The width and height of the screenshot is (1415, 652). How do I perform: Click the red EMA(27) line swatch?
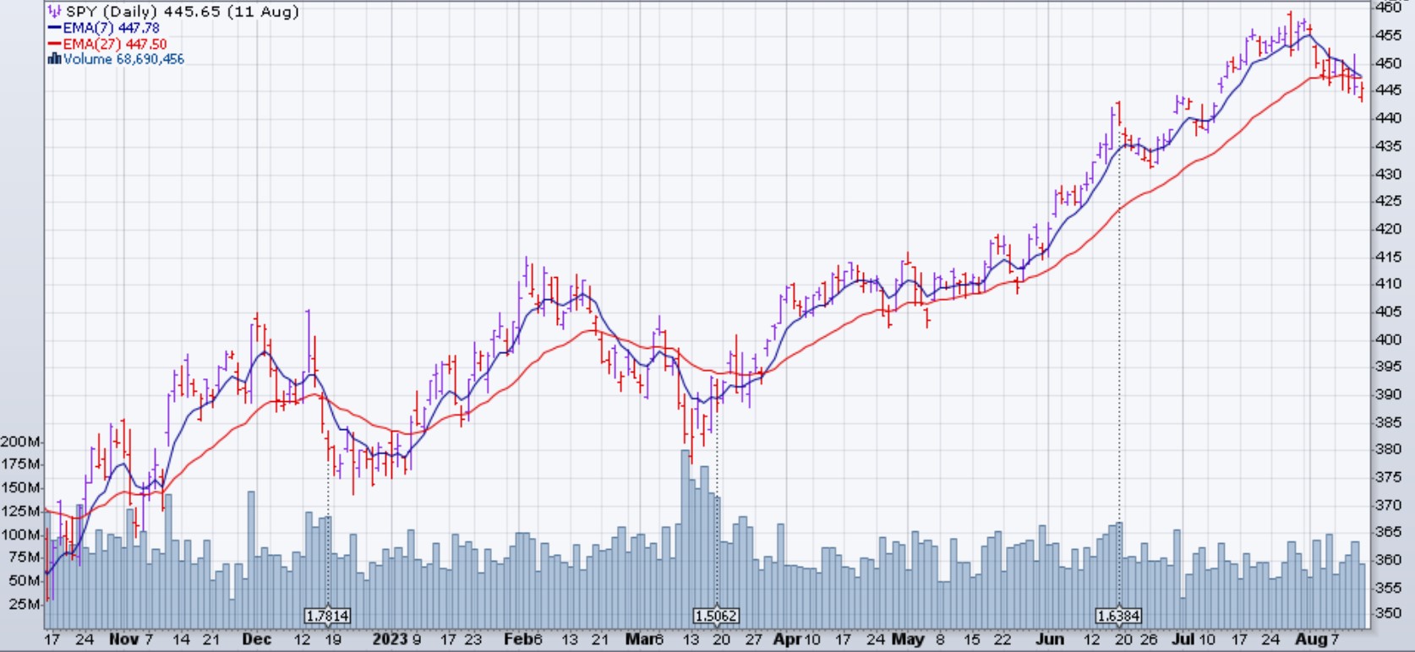[55, 44]
